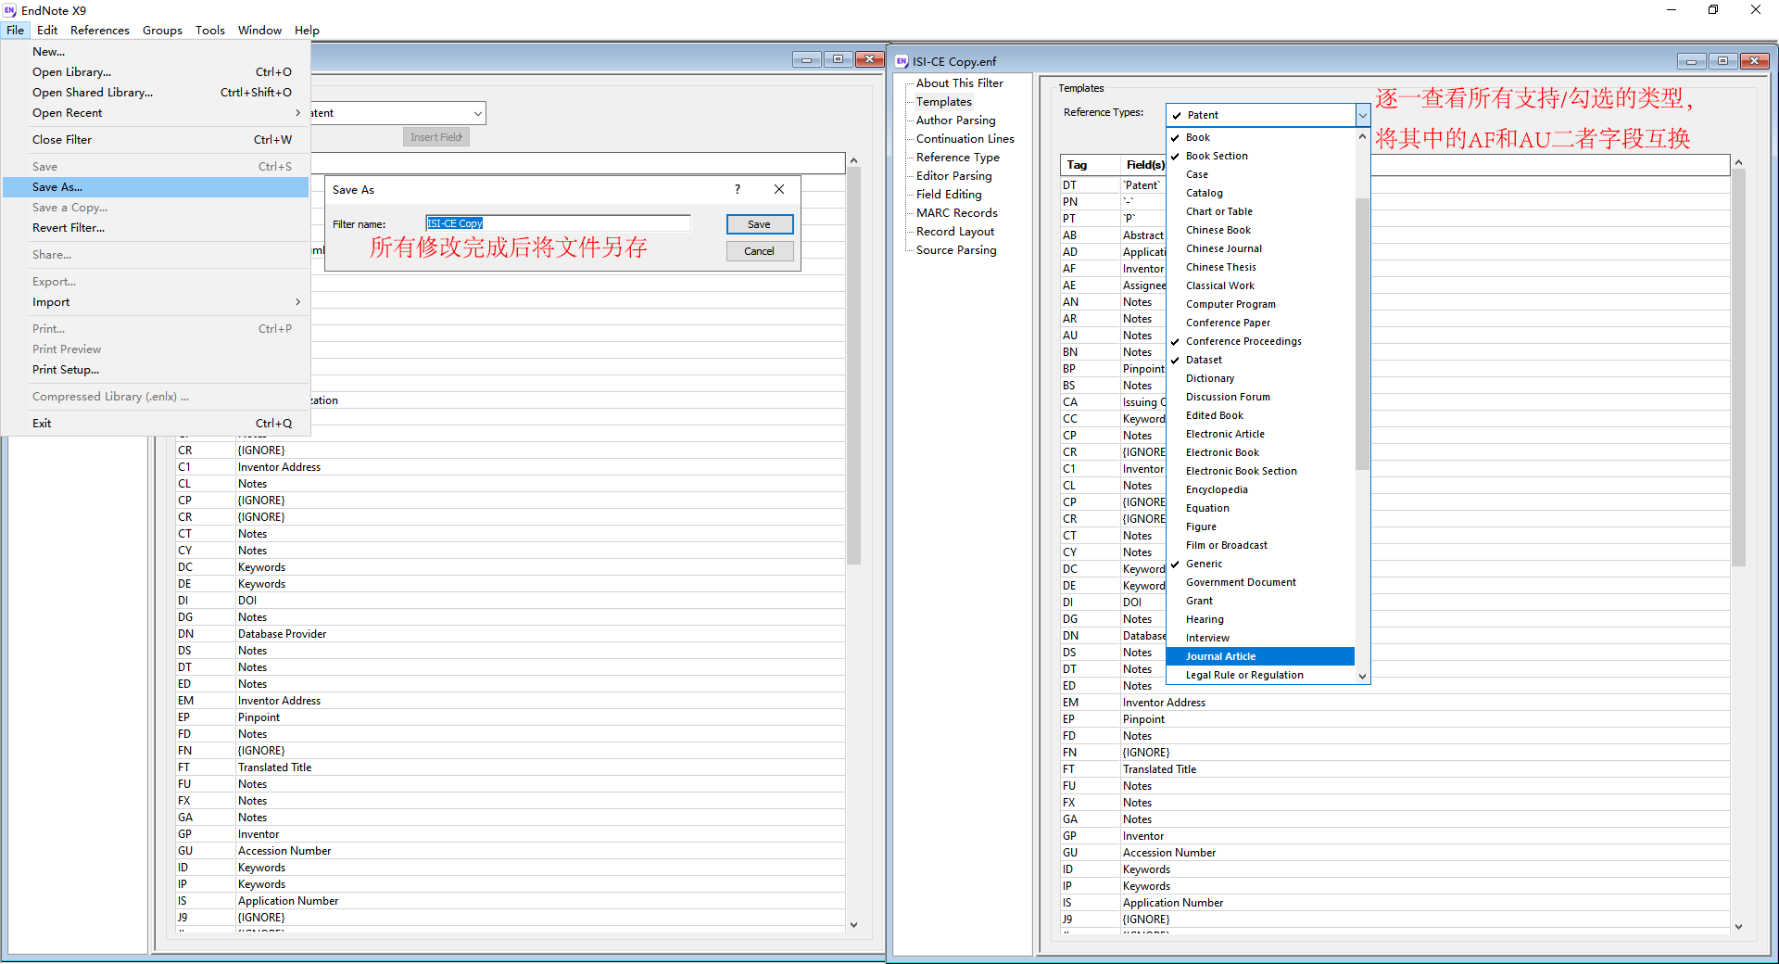The width and height of the screenshot is (1779, 964).
Task: Click the Field(s) column header
Action: [1144, 165]
